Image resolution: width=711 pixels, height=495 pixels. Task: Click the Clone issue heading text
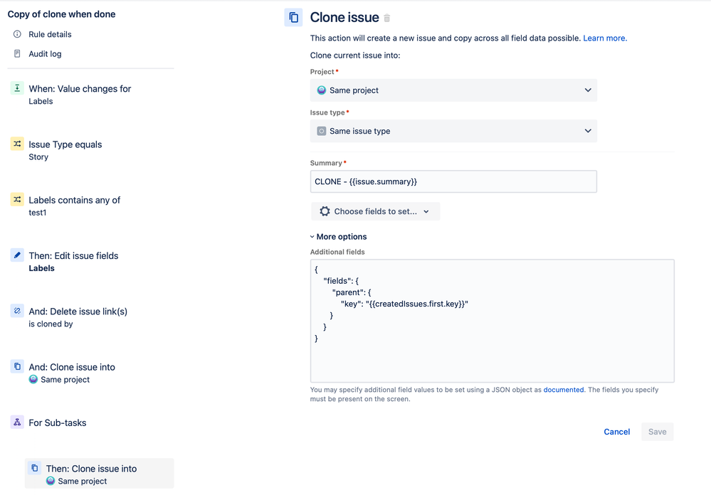[x=344, y=18]
